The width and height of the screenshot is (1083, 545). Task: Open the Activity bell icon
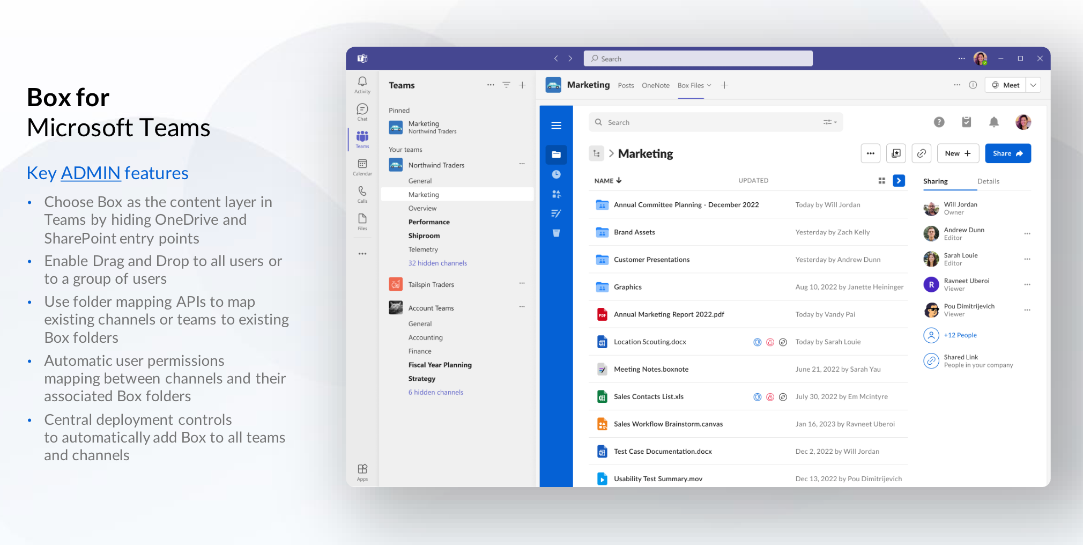[x=362, y=84]
